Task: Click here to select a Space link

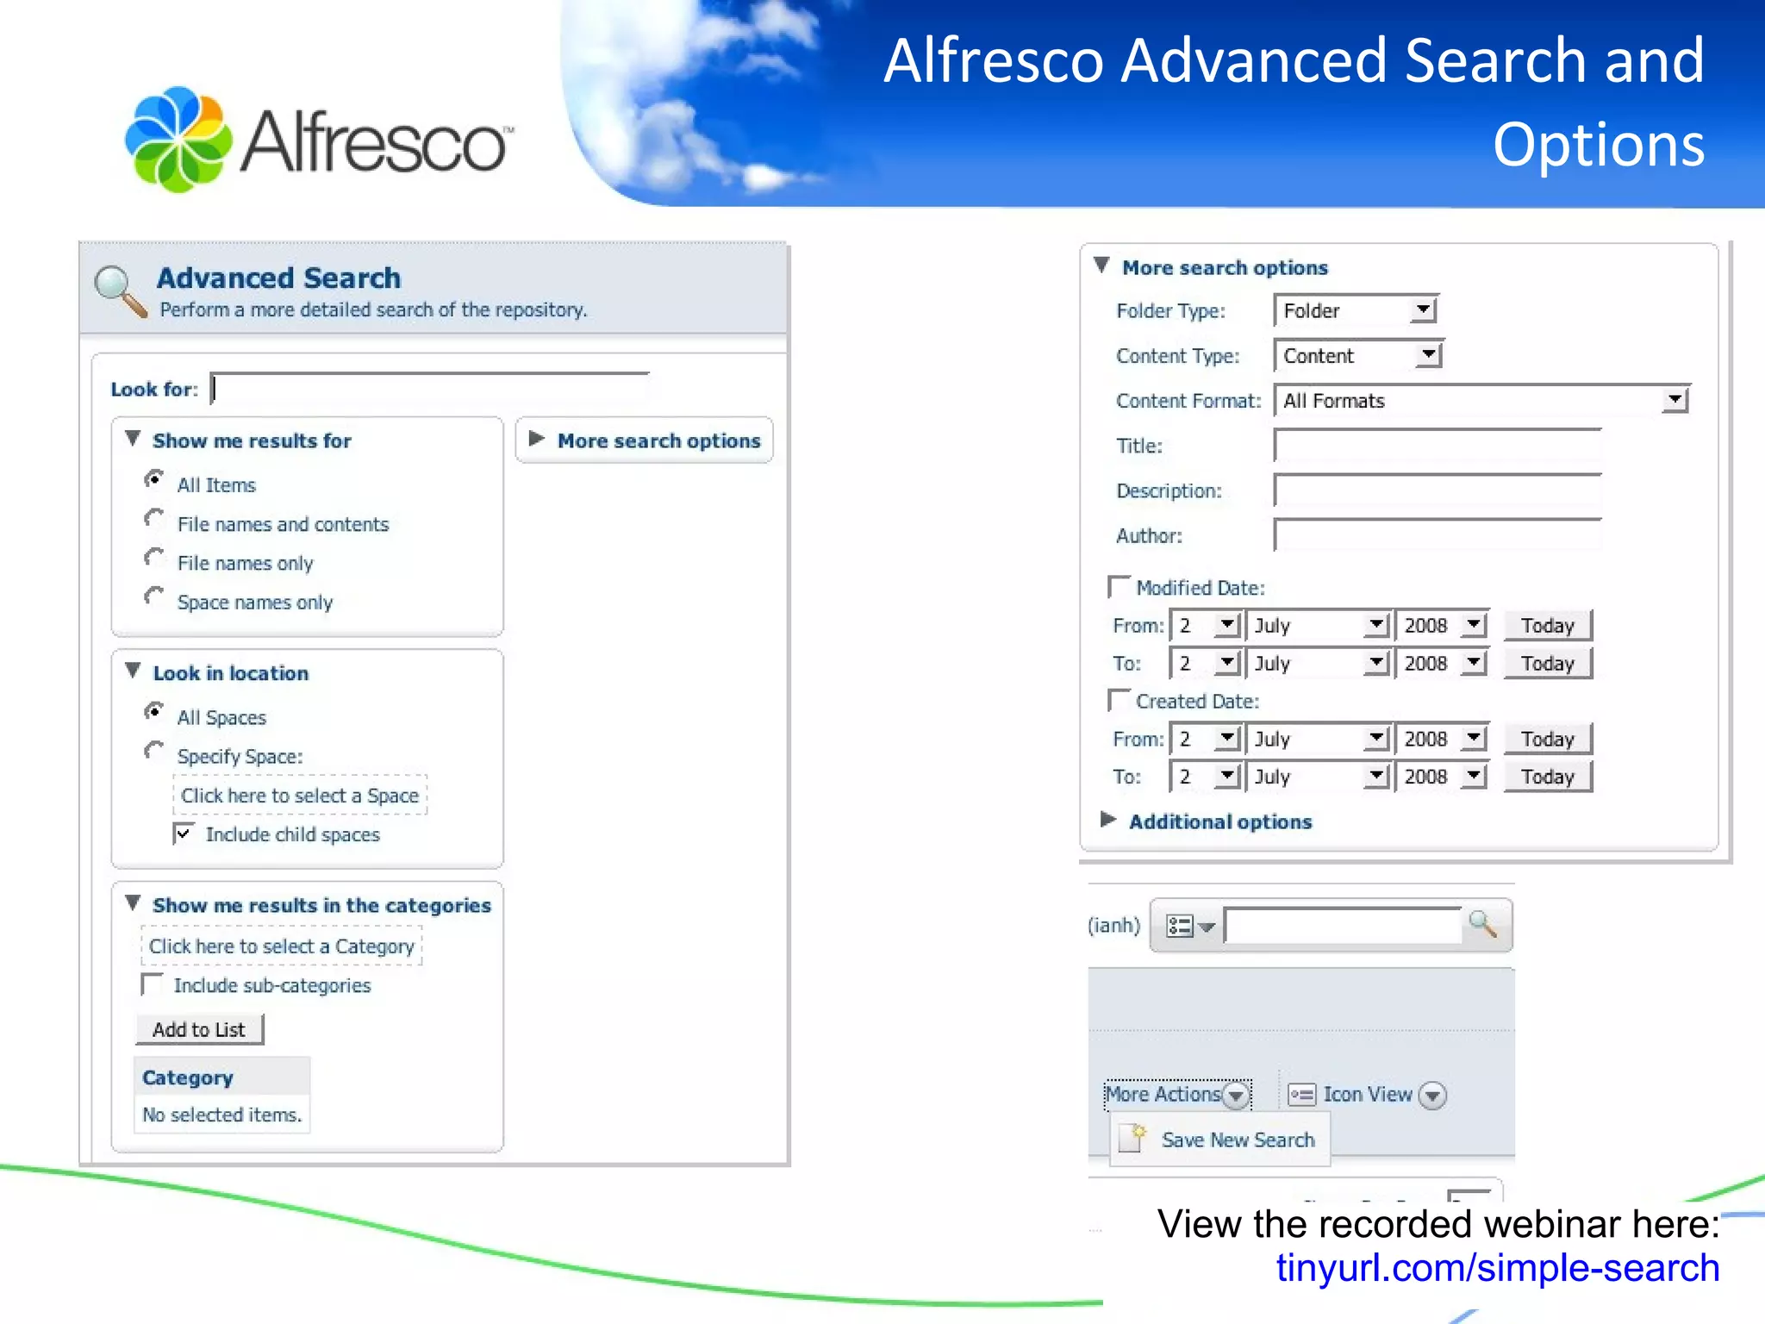Action: click(300, 795)
